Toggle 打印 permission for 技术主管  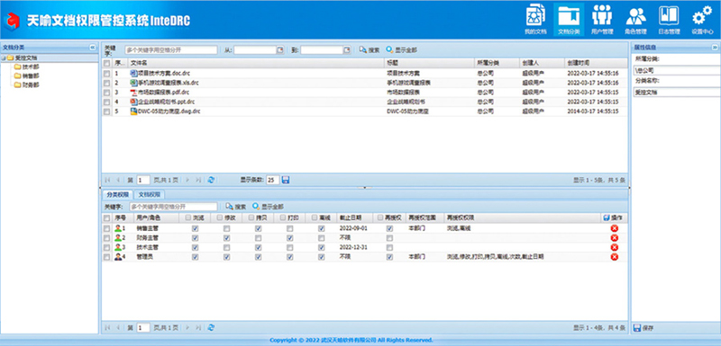tap(289, 247)
